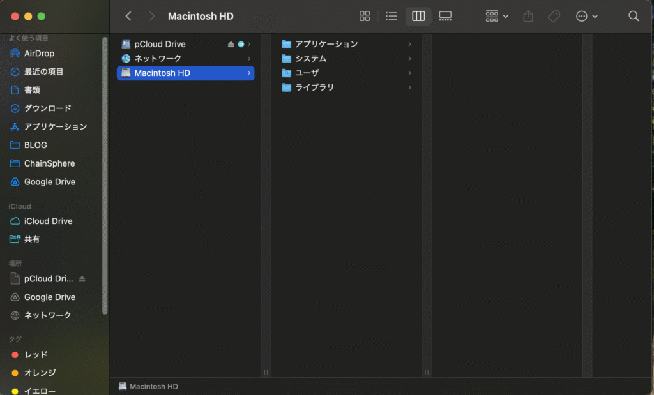
Task: Go back with the left chevron button
Action: (x=128, y=16)
